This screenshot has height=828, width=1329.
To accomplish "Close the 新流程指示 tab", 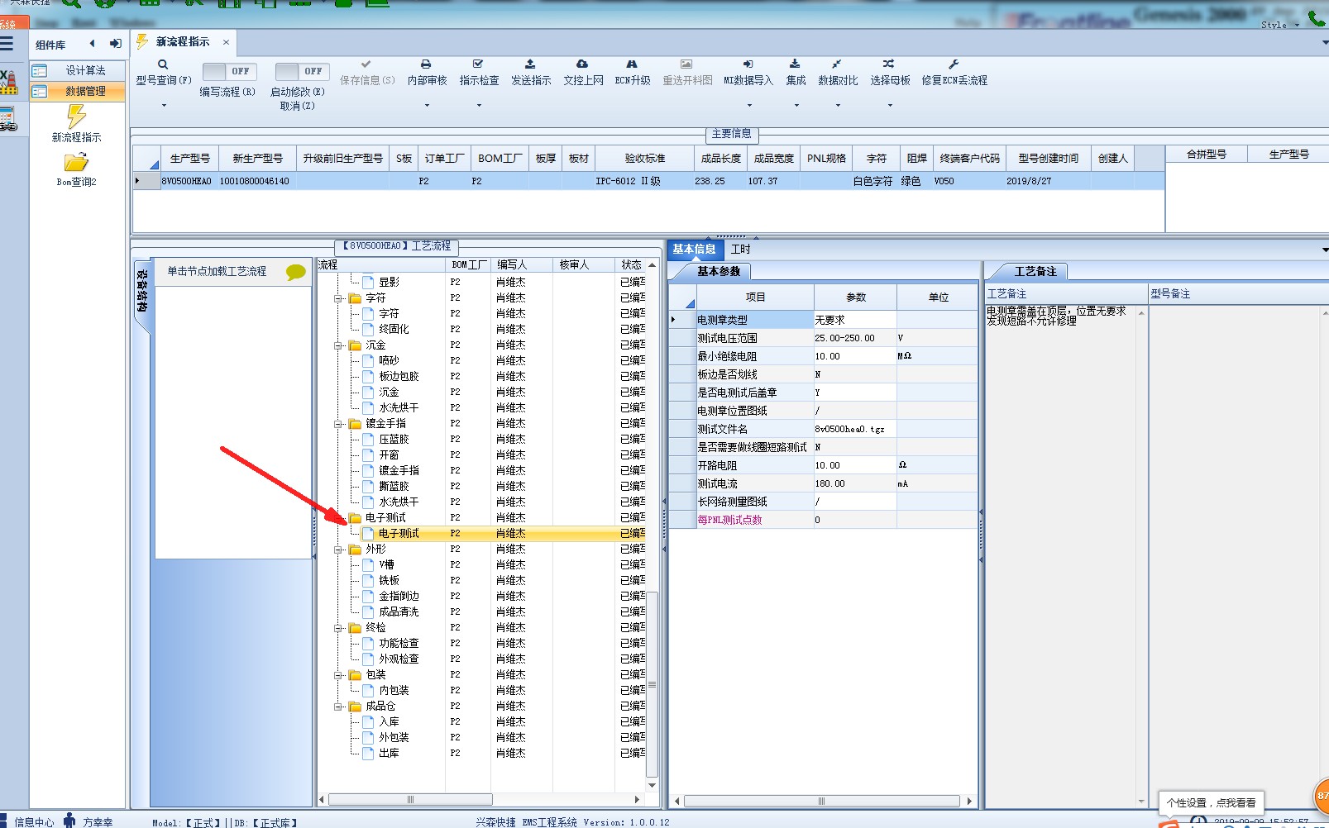I will pos(226,42).
